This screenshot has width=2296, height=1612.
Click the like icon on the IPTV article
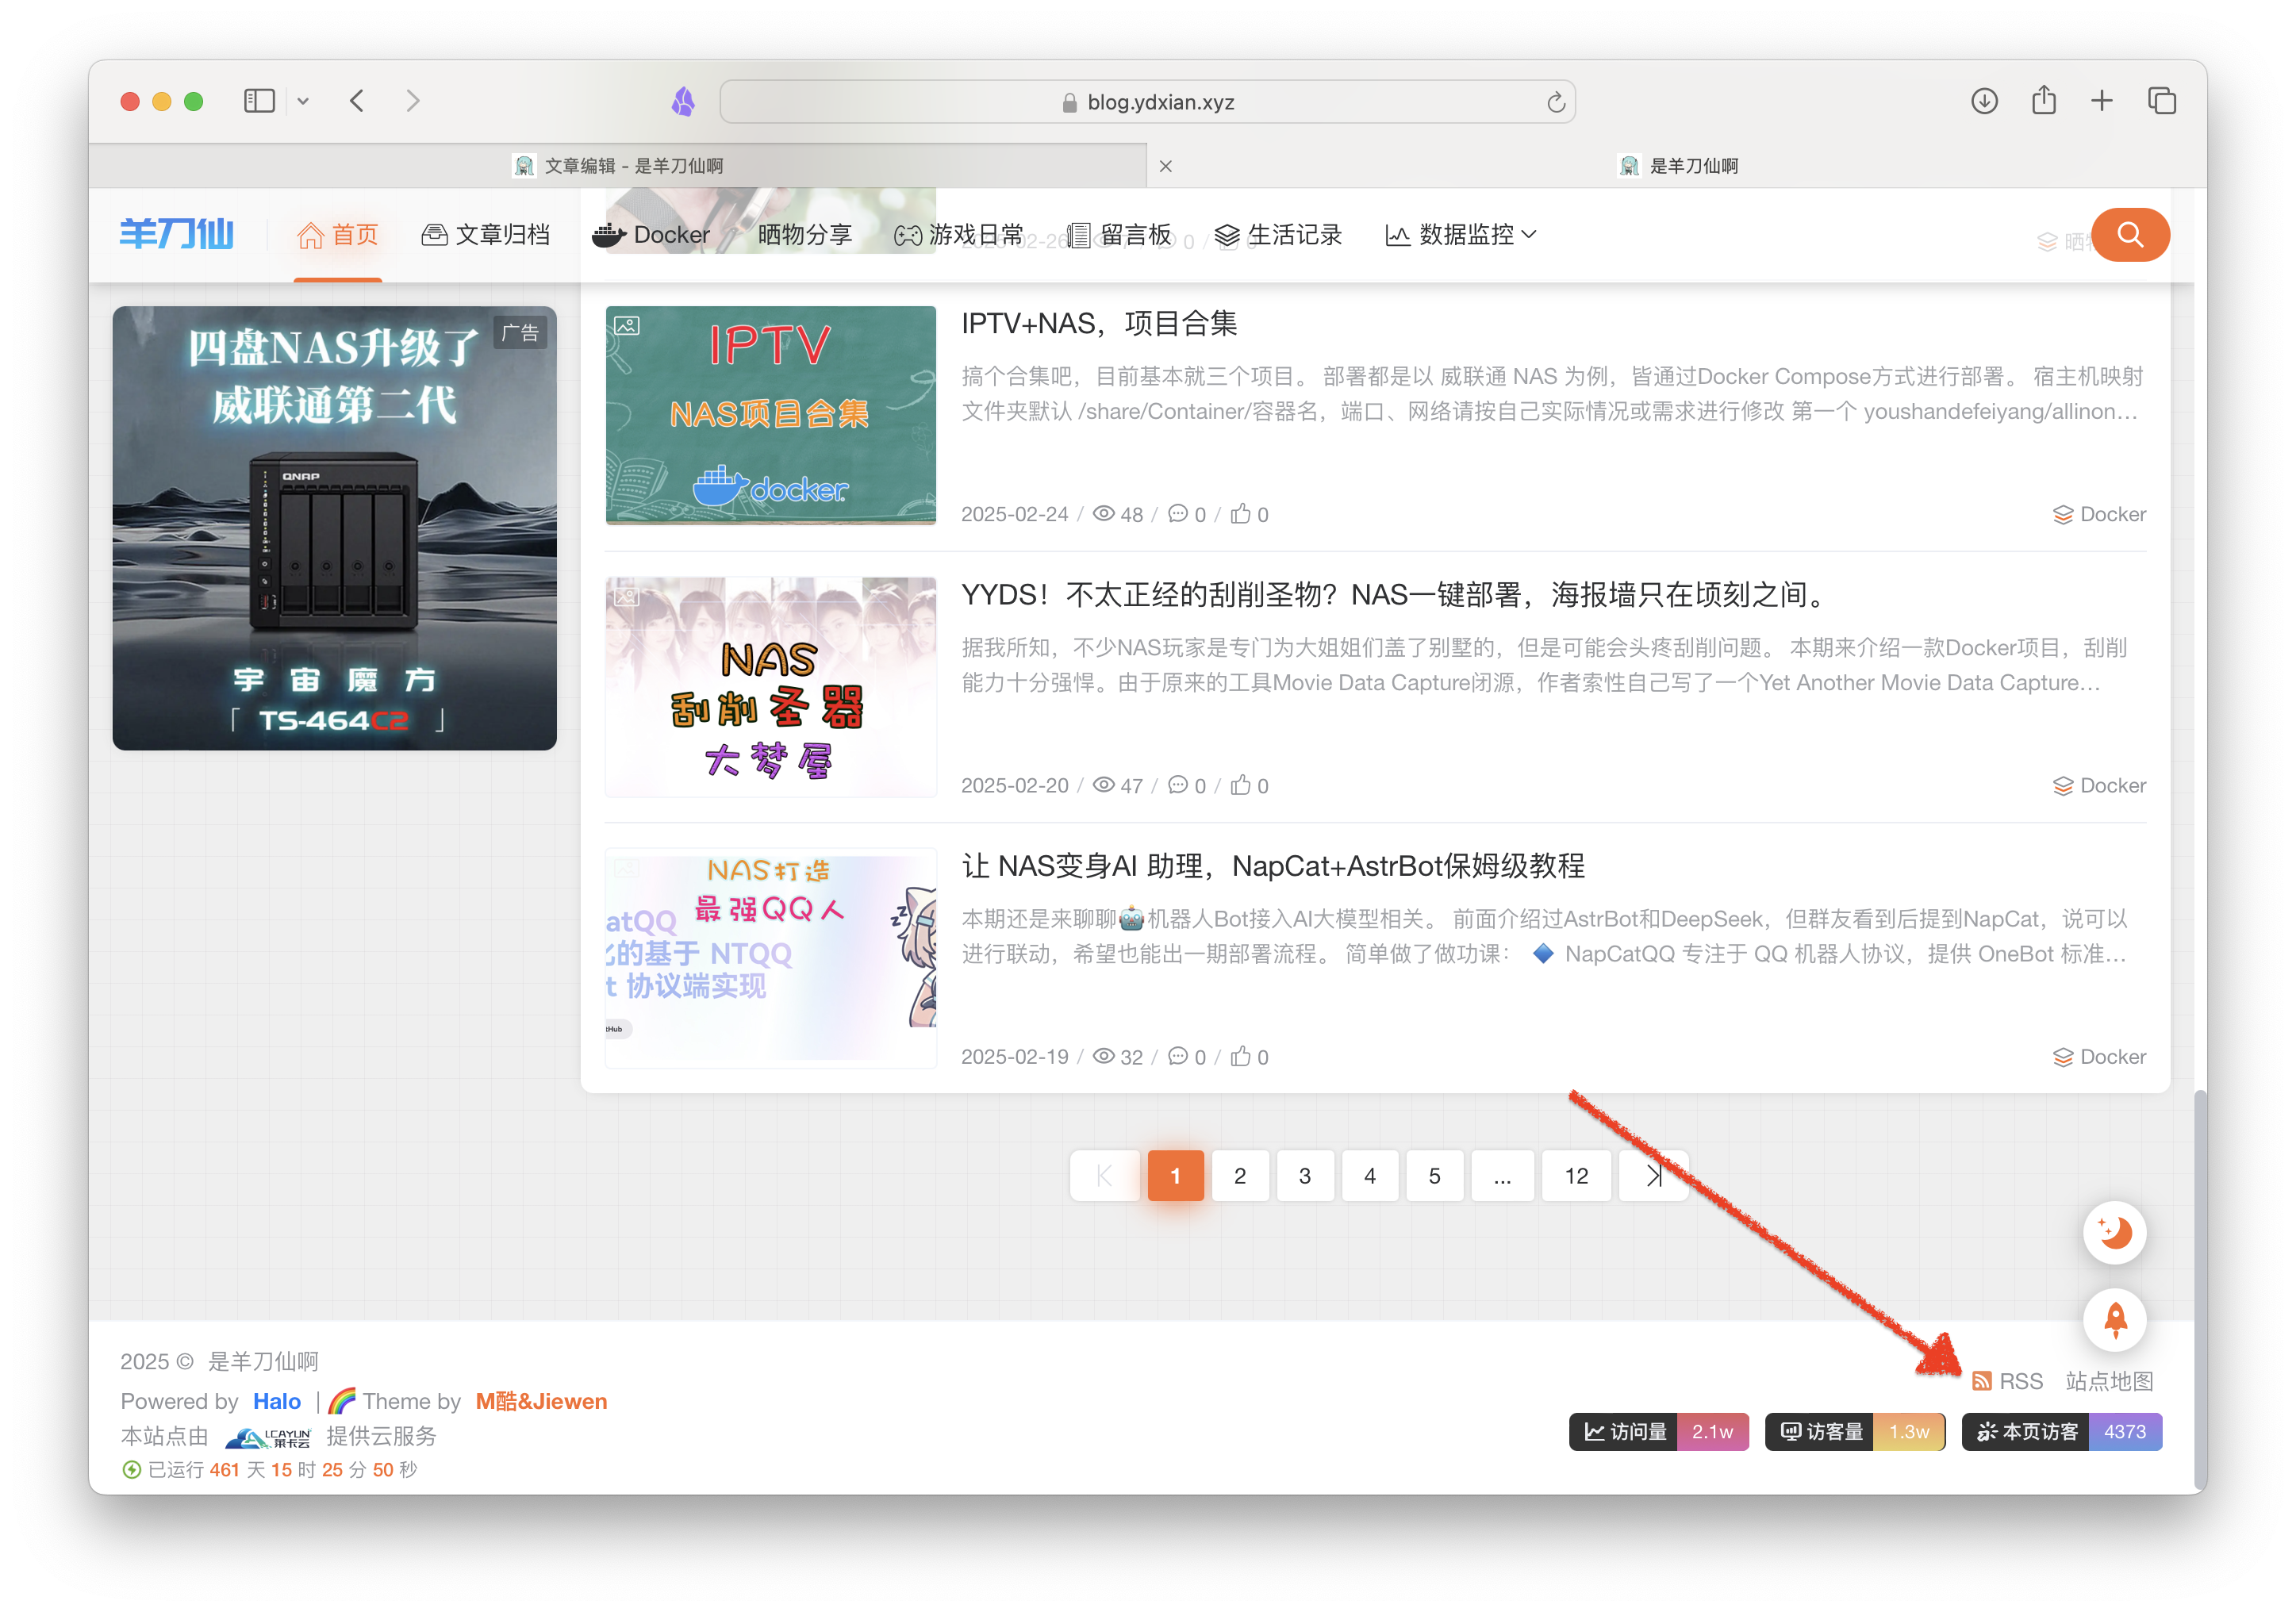[x=1240, y=514]
